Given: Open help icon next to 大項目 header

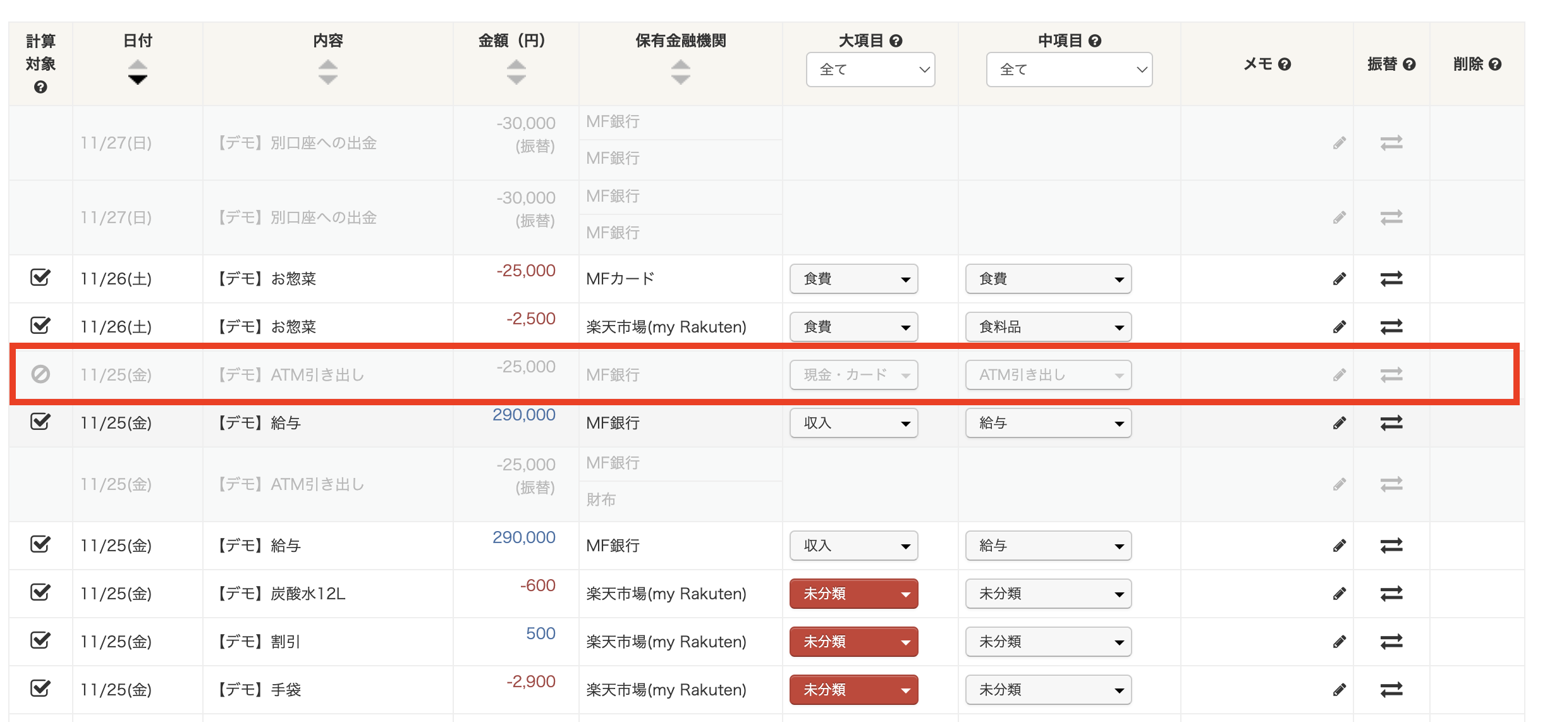Looking at the screenshot, I should point(896,41).
